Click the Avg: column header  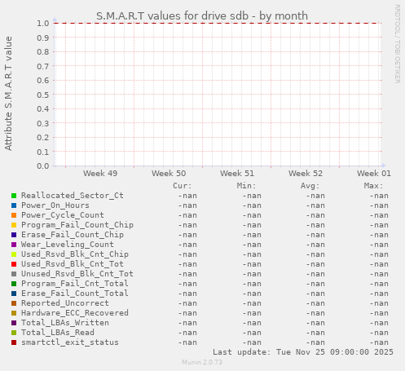pos(310,186)
